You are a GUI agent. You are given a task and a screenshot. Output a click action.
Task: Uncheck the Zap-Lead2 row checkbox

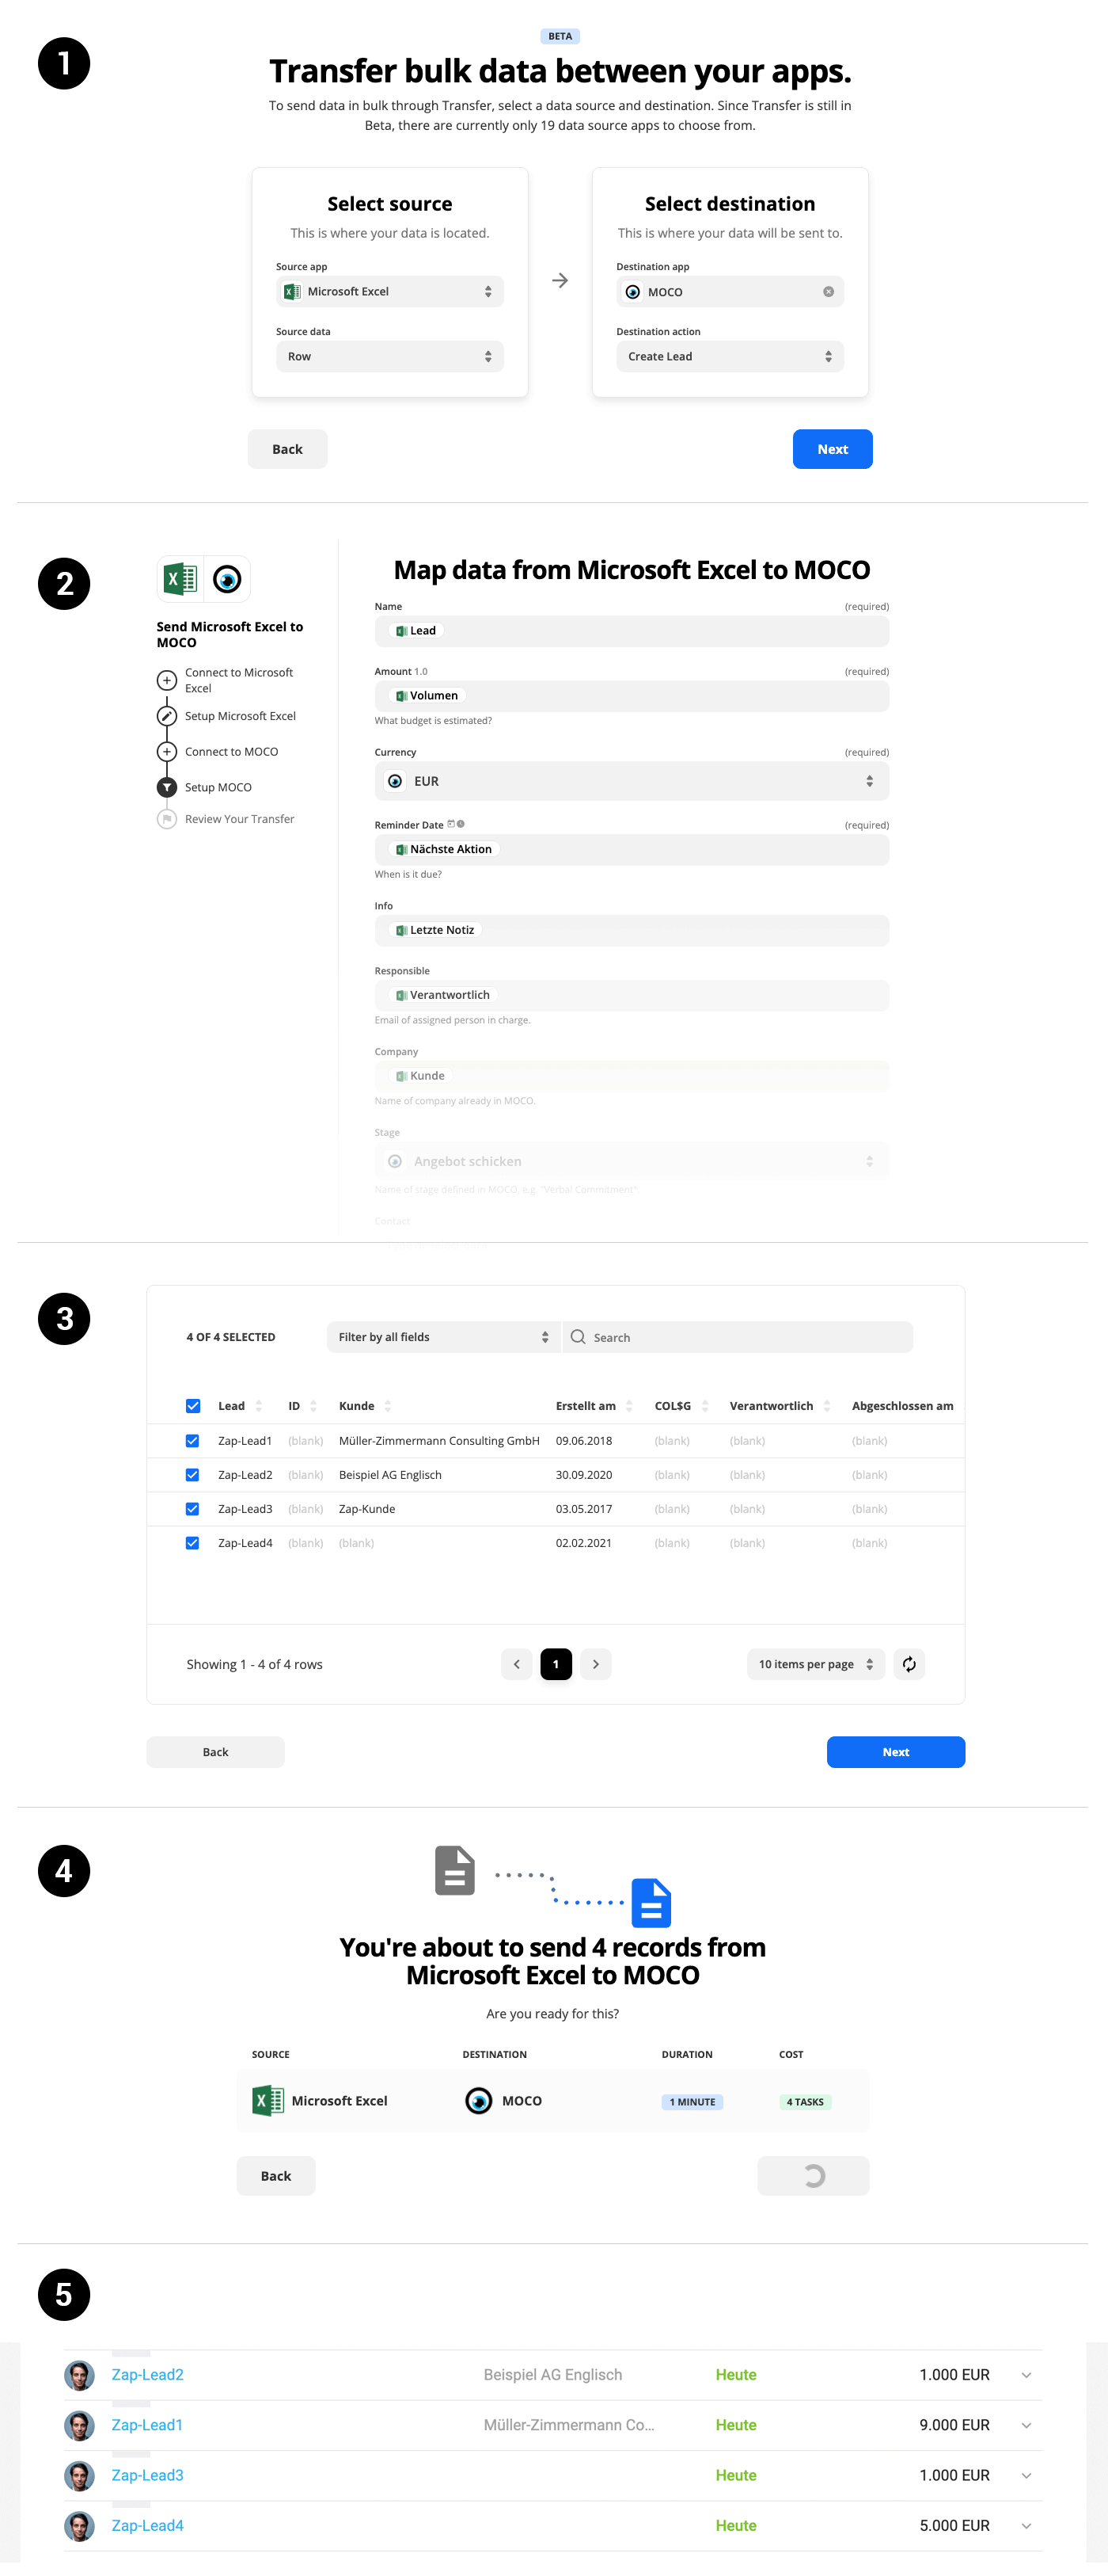193,1475
